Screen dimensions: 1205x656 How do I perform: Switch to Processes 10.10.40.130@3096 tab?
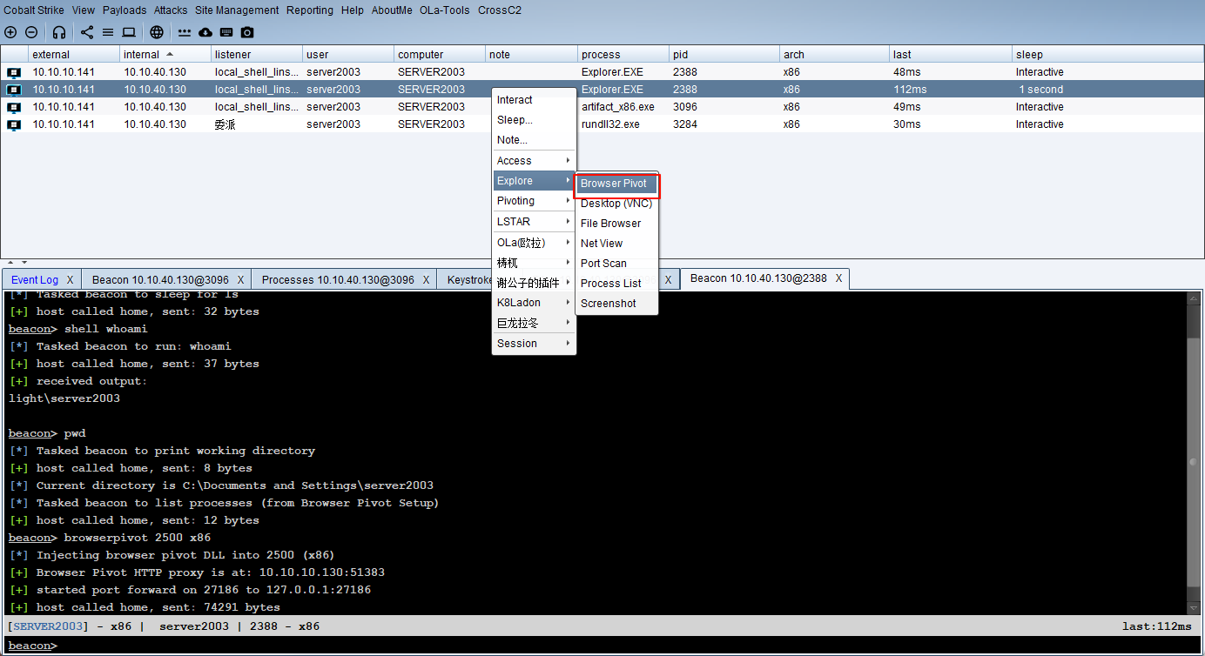point(338,279)
